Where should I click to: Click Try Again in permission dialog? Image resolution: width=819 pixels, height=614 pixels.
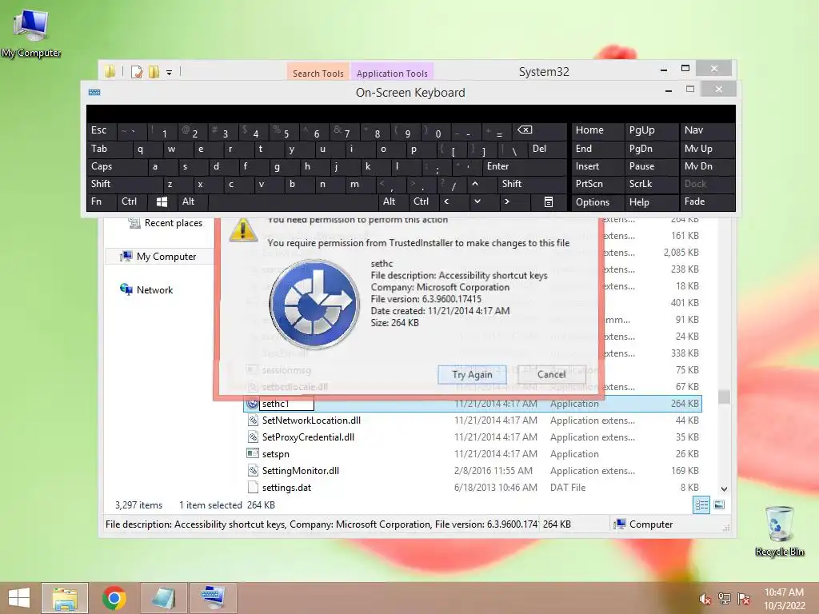coord(472,374)
